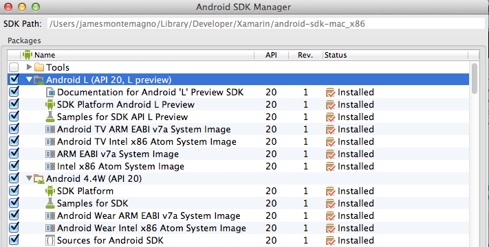Click the Android 4.4W folder icon
The image size is (489, 247).
[x=39, y=179]
